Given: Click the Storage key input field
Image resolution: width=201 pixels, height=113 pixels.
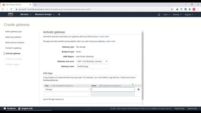Looking at the screenshot, I should [x=66, y=89].
